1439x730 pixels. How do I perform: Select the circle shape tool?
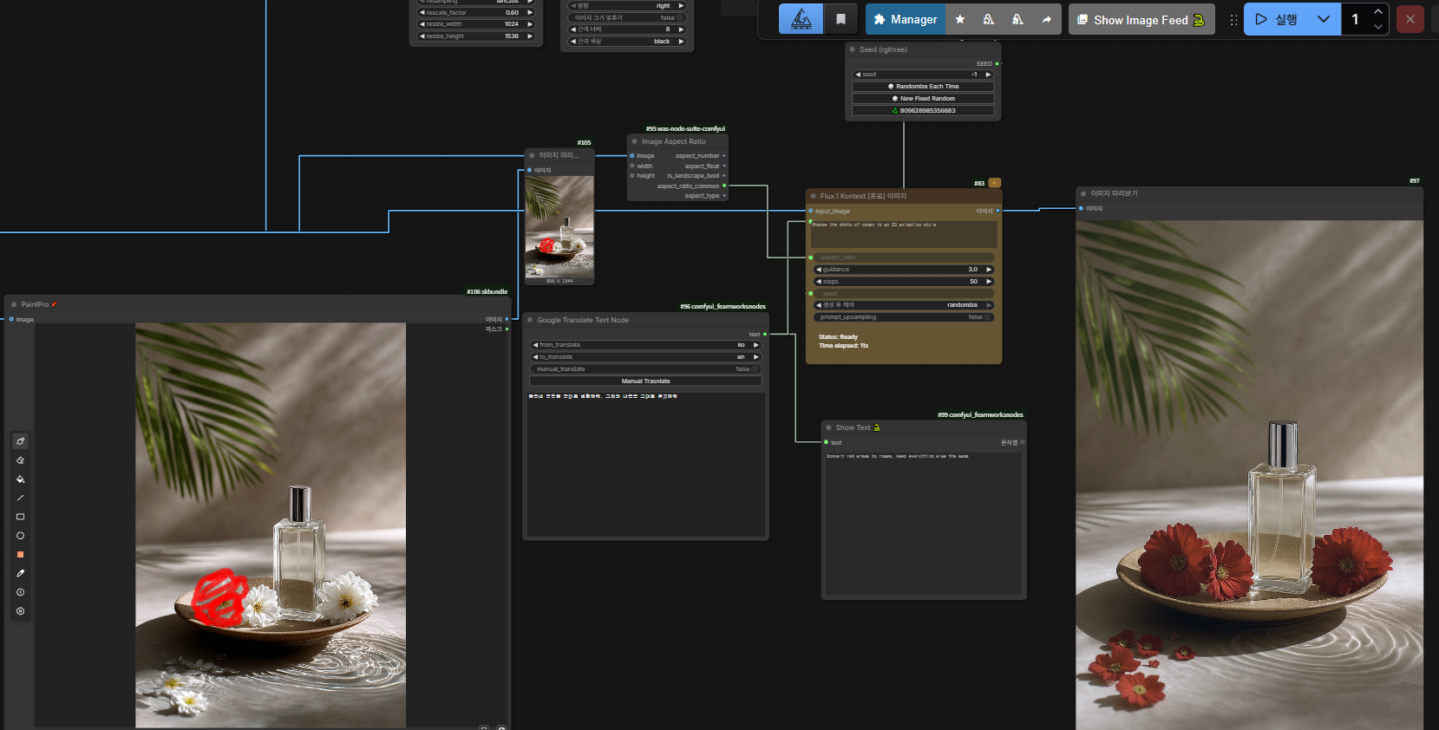20,536
